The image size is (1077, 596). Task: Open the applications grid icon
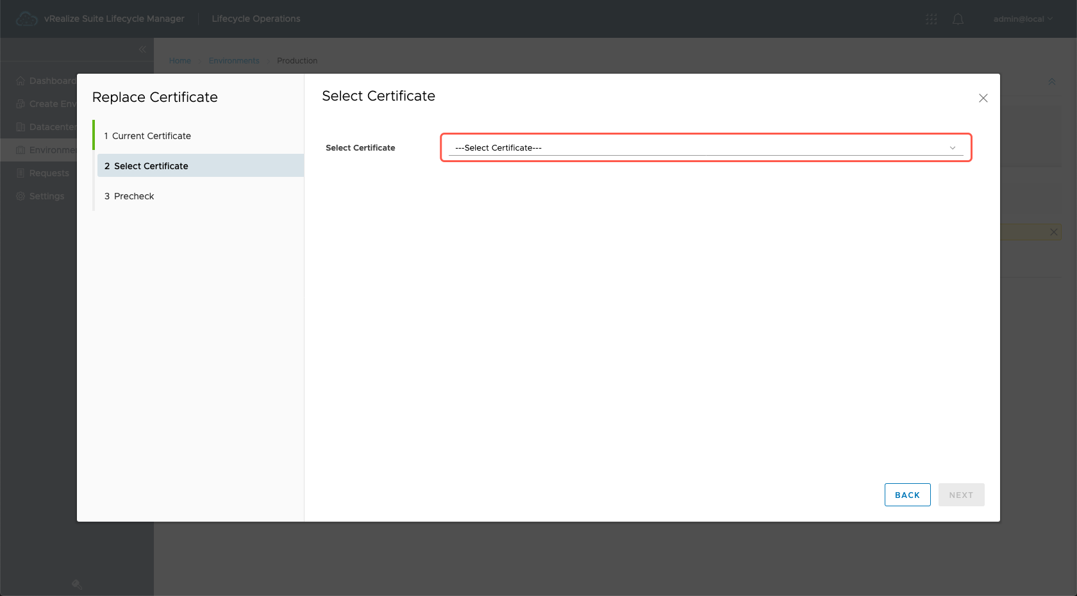click(931, 19)
